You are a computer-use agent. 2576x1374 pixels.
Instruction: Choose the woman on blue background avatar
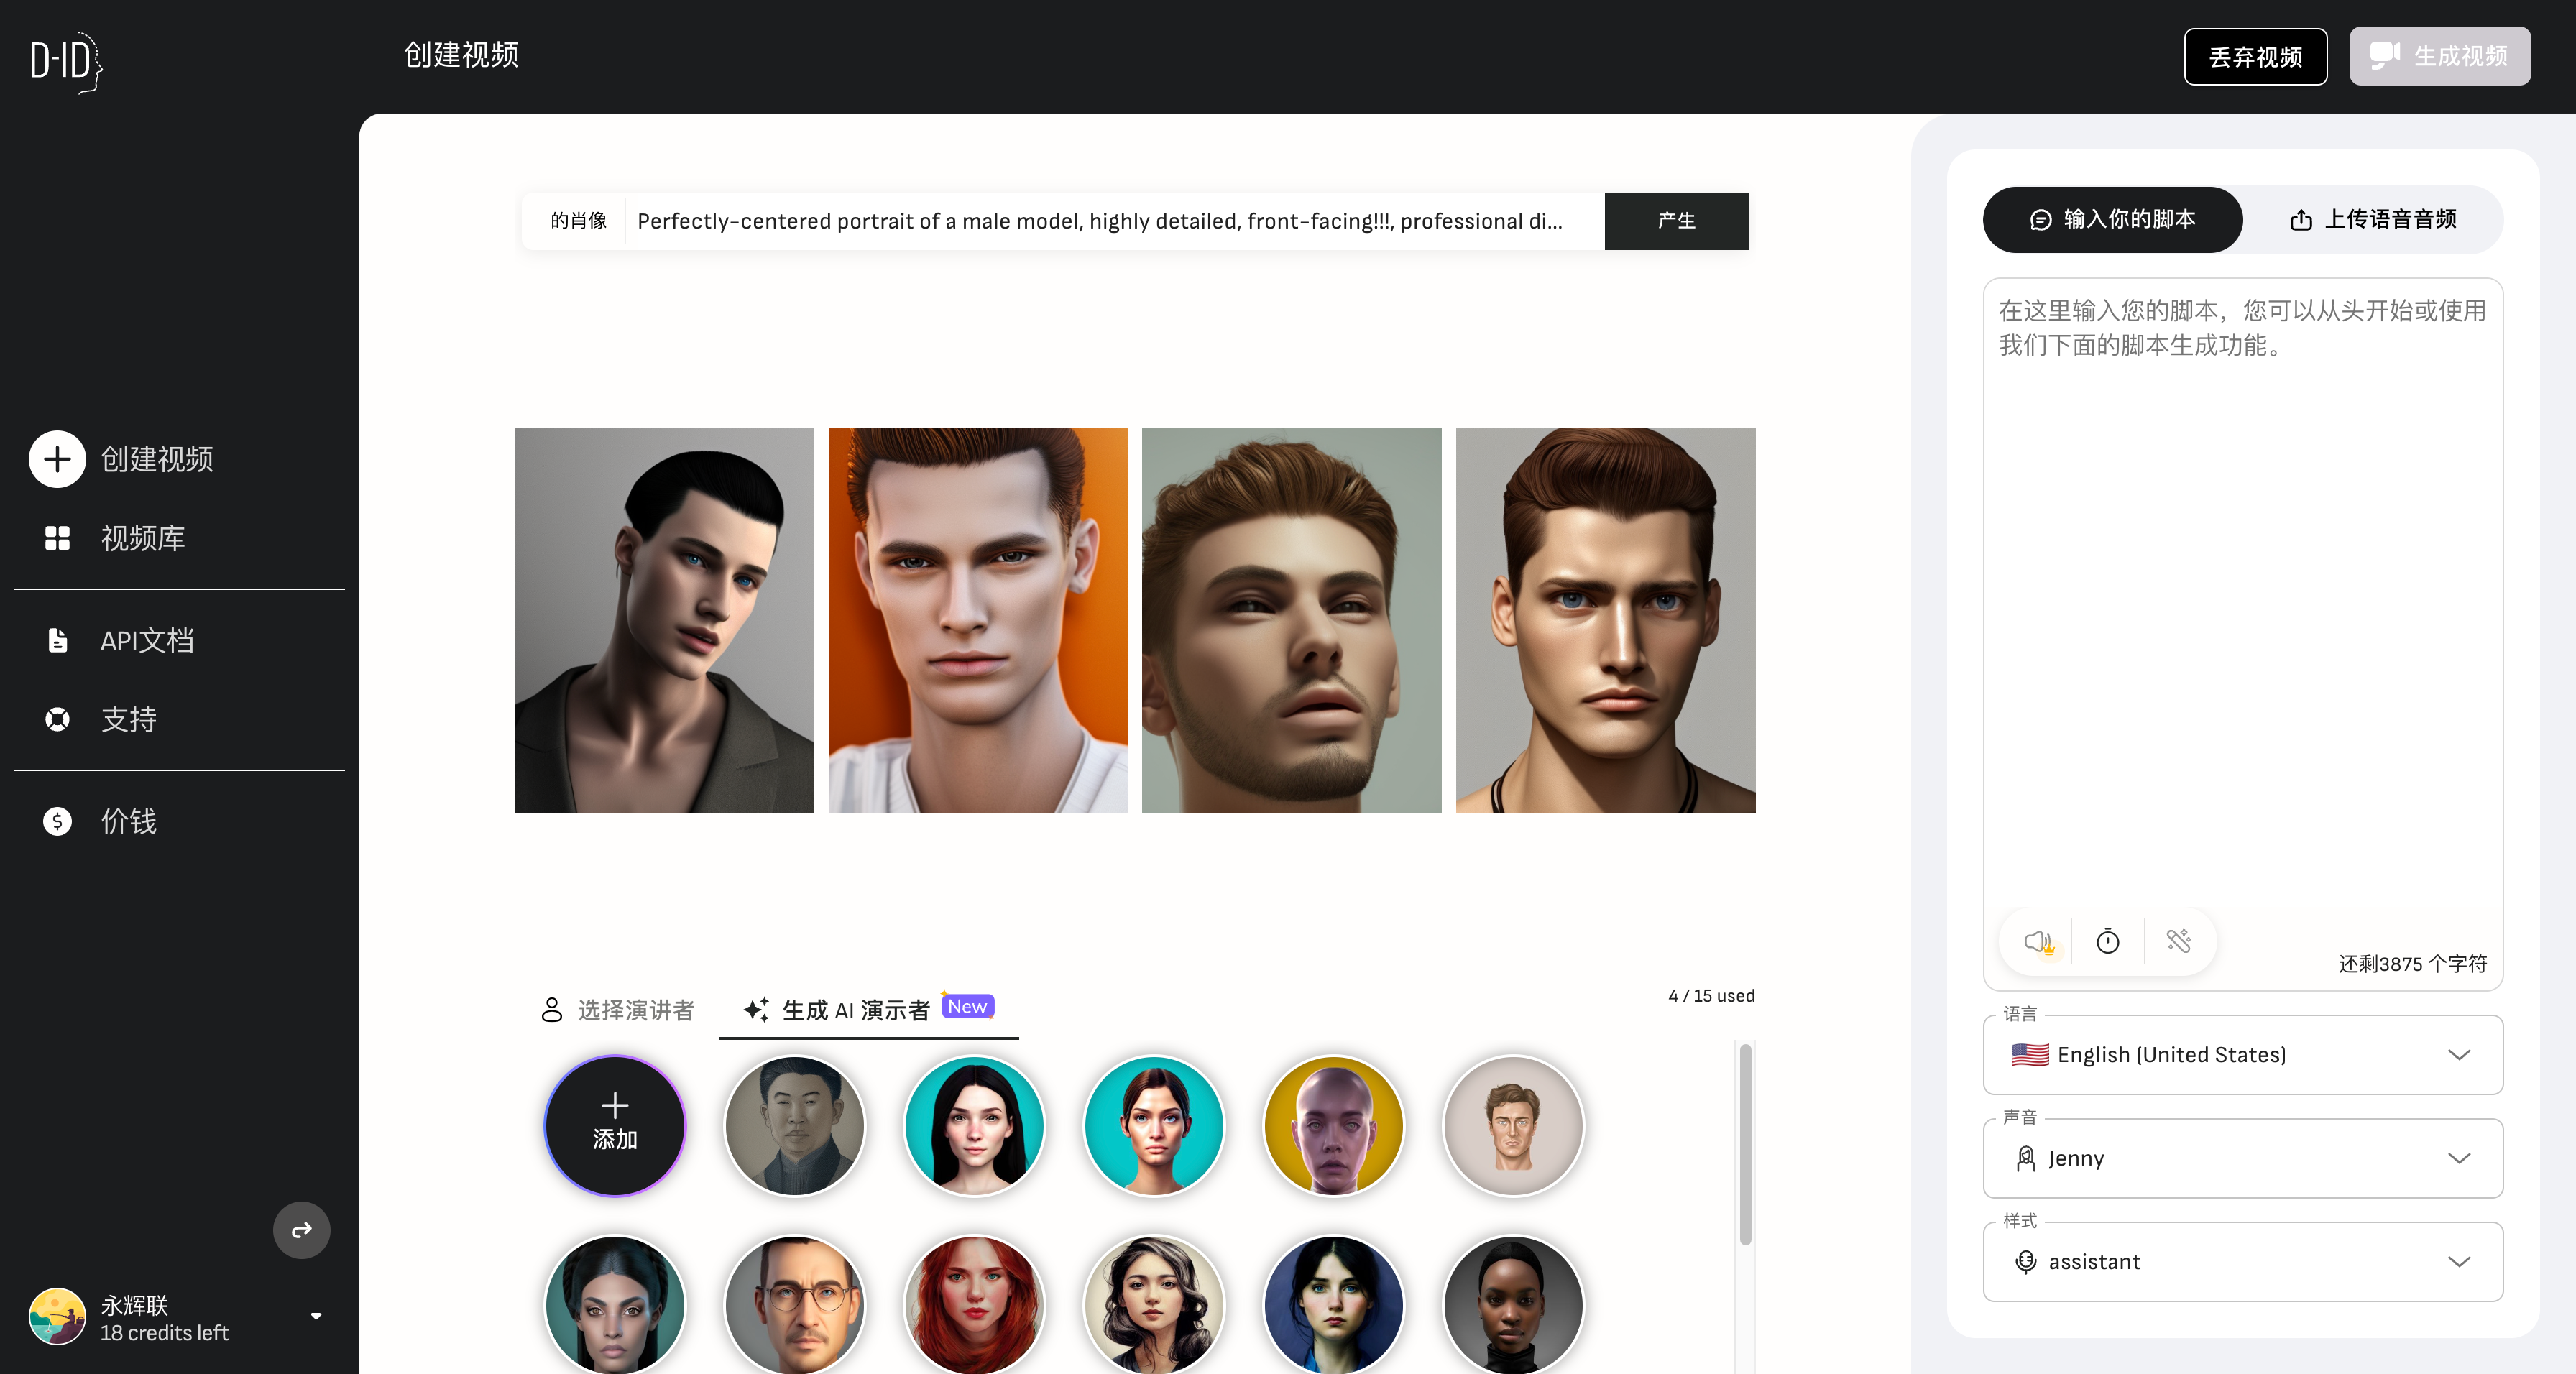pyautogui.click(x=1333, y=1304)
